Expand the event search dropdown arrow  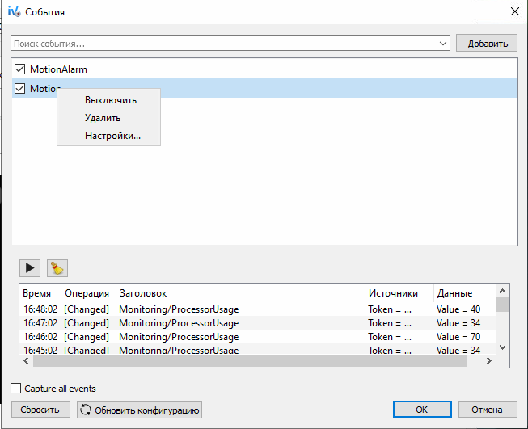click(x=443, y=44)
